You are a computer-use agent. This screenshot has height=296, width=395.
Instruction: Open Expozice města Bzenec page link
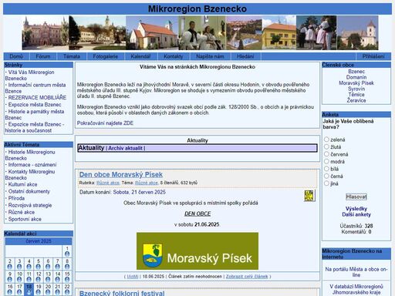[x=35, y=105]
